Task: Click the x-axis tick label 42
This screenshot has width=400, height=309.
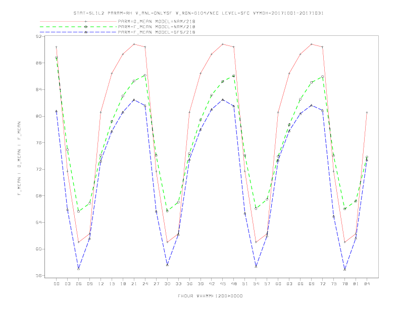Action: coord(212,284)
